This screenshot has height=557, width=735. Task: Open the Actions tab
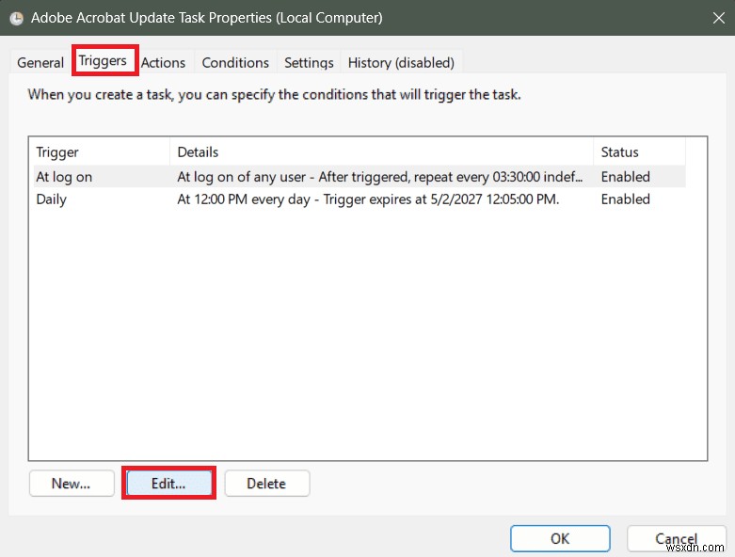click(163, 62)
